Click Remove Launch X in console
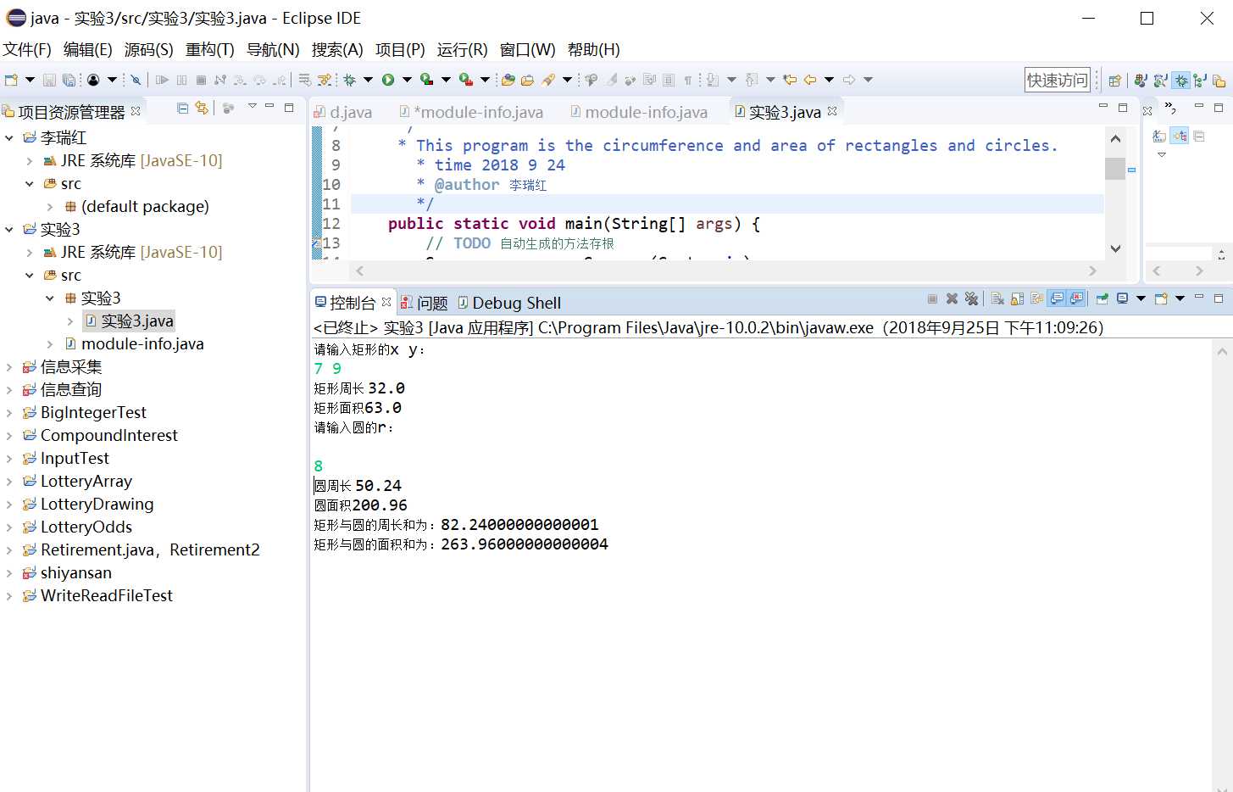This screenshot has width=1233, height=792. [x=952, y=298]
